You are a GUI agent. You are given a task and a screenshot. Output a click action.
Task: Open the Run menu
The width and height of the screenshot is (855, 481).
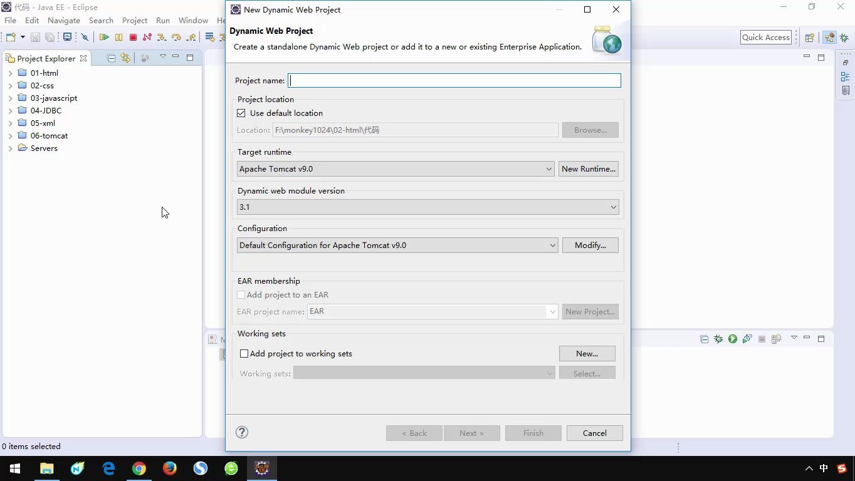[163, 20]
